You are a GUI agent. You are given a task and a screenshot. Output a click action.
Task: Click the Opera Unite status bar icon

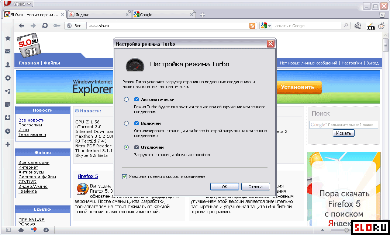[34, 230]
